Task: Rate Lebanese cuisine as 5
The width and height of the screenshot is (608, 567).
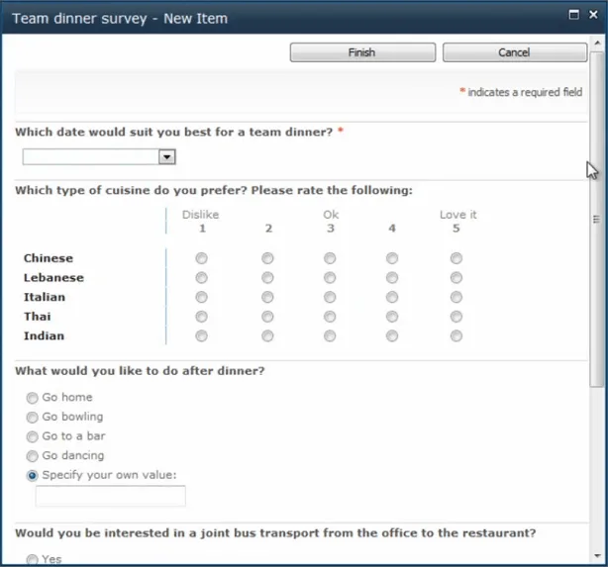Action: (x=456, y=277)
